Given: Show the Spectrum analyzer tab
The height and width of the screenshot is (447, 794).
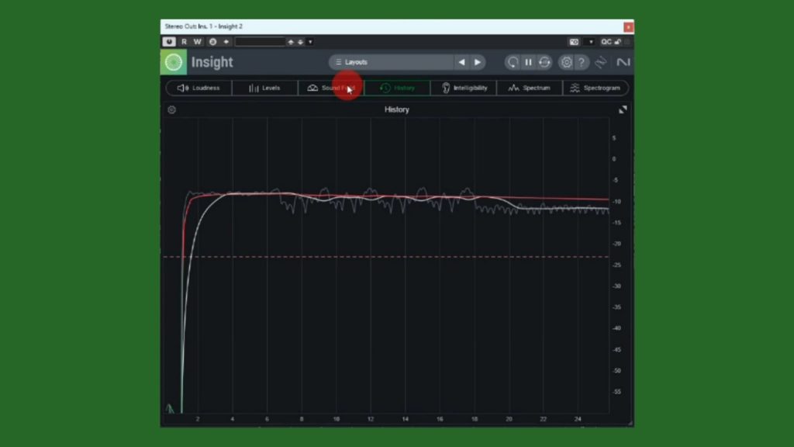Looking at the screenshot, I should pos(530,88).
